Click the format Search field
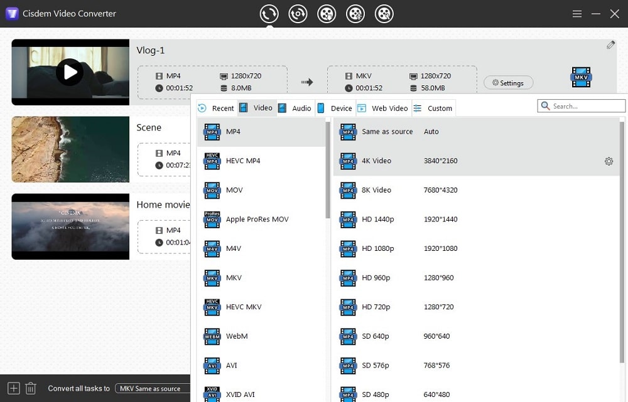 click(x=581, y=106)
